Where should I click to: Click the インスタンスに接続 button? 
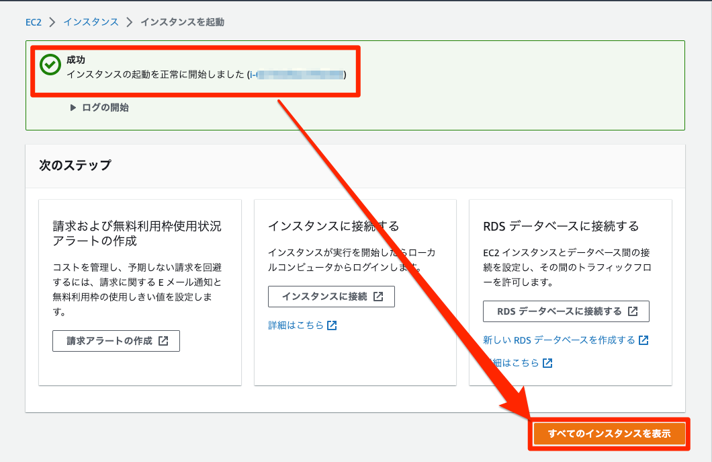(331, 297)
